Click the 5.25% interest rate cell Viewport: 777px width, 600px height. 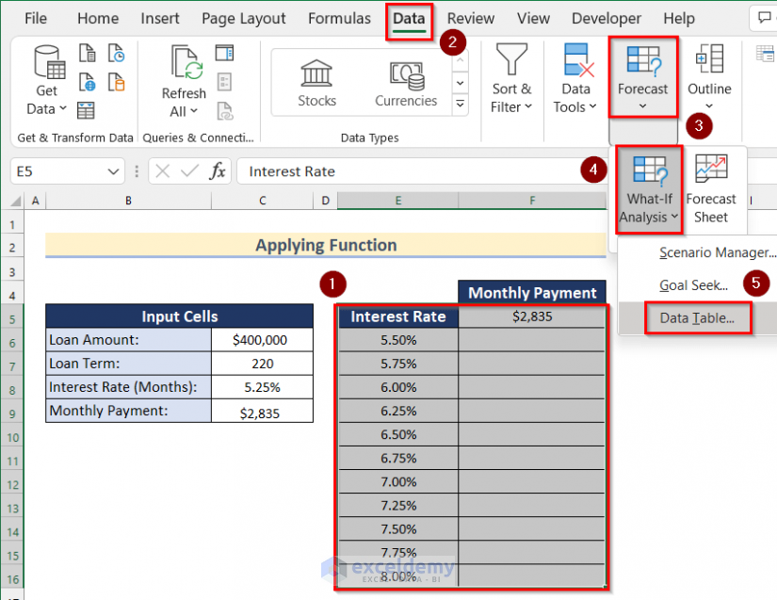pos(262,387)
